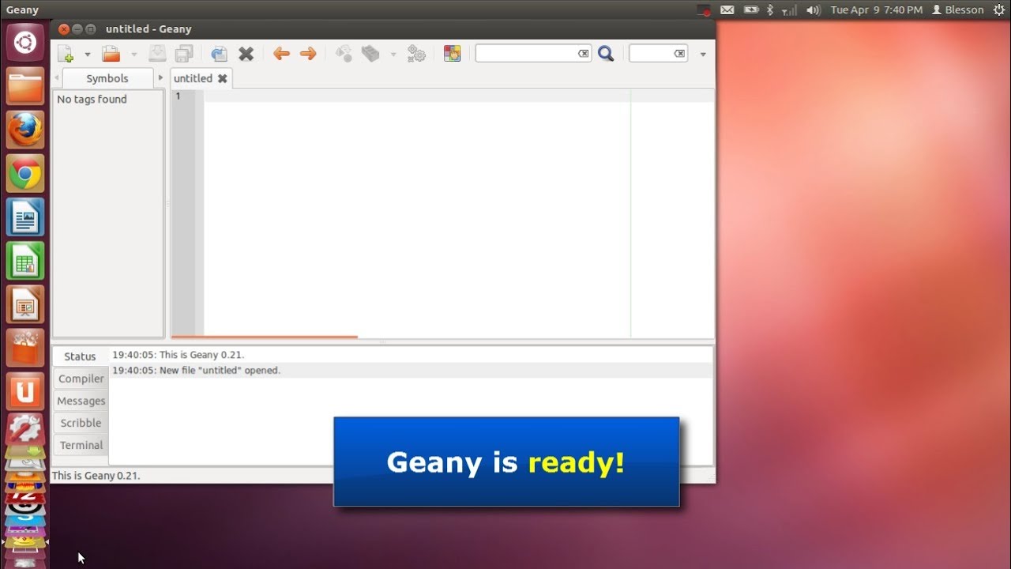The width and height of the screenshot is (1011, 569).
Task: Click 'No tags found' in Symbols panel
Action: pyautogui.click(x=92, y=99)
